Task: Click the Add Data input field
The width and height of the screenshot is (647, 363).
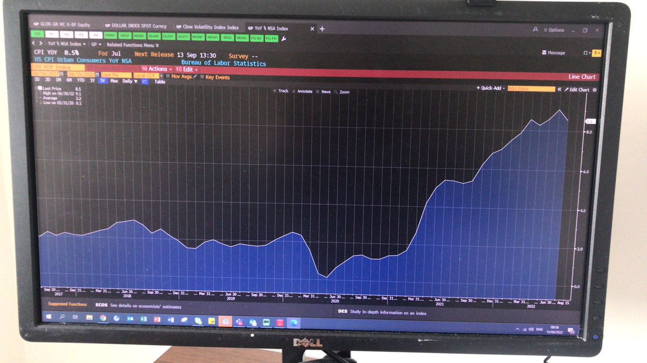Action: (x=531, y=89)
